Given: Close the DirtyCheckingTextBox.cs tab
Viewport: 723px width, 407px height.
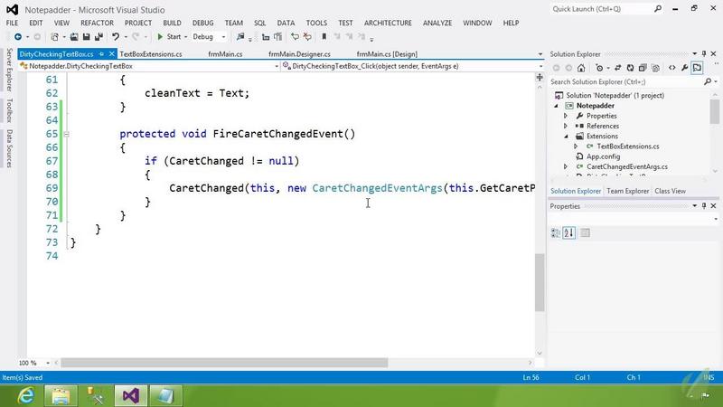Looking at the screenshot, I should pos(111,54).
